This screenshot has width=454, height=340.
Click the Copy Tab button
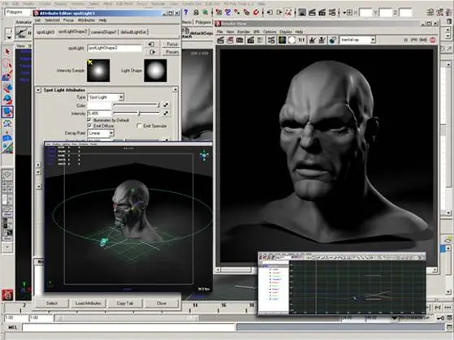125,303
